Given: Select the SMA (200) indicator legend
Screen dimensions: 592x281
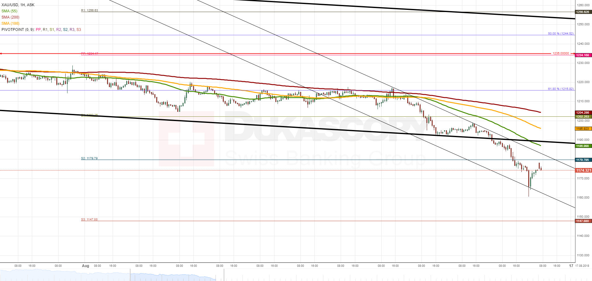Looking at the screenshot, I should click(x=11, y=17).
